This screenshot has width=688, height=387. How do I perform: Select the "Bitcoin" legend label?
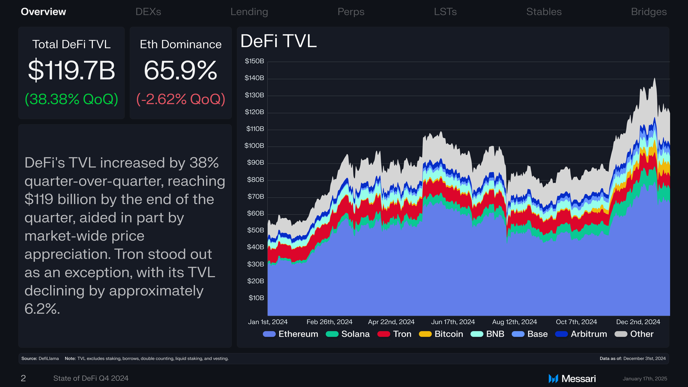(x=449, y=334)
